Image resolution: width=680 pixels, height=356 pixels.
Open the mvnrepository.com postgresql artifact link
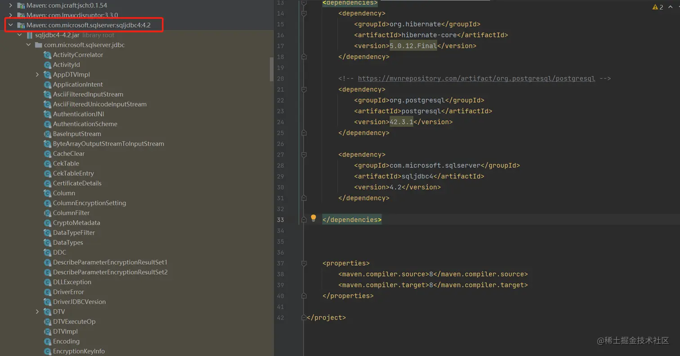tap(476, 79)
